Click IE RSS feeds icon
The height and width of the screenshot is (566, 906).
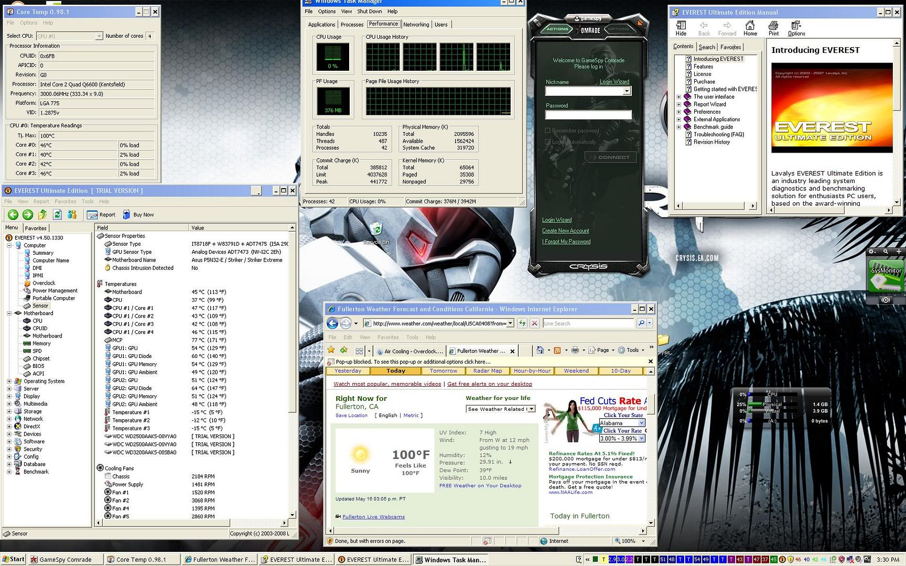(557, 350)
